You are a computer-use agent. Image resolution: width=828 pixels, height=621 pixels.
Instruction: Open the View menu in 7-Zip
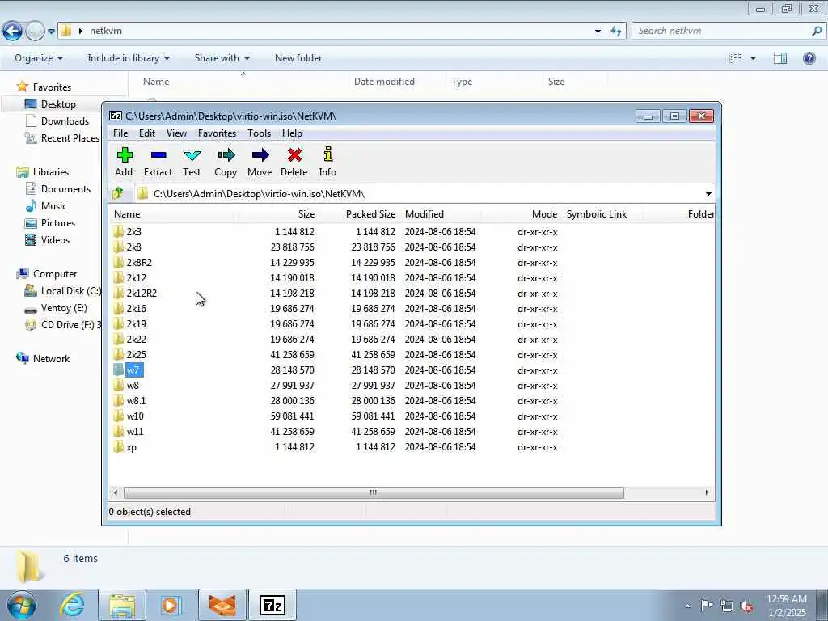click(x=176, y=133)
